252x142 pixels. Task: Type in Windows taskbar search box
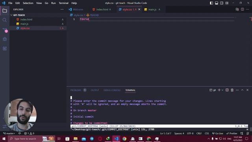(31, 138)
